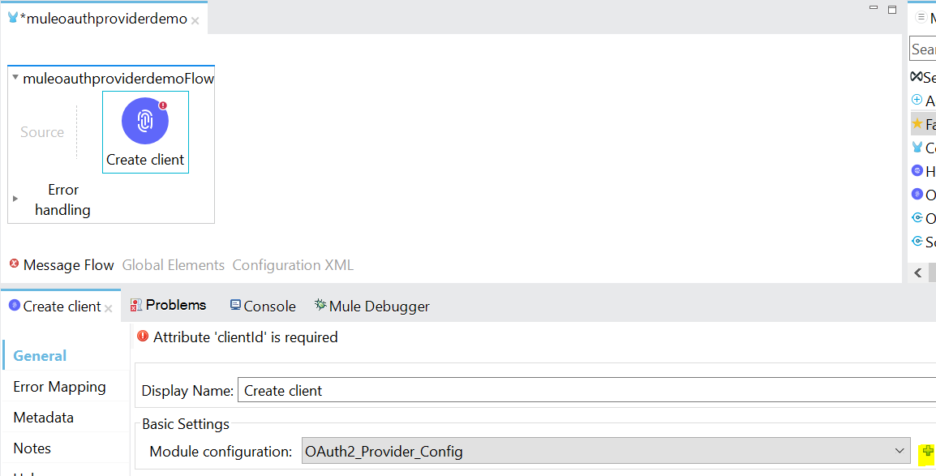Add a new module configuration with green plus
The width and height of the screenshot is (936, 476).
pyautogui.click(x=927, y=452)
